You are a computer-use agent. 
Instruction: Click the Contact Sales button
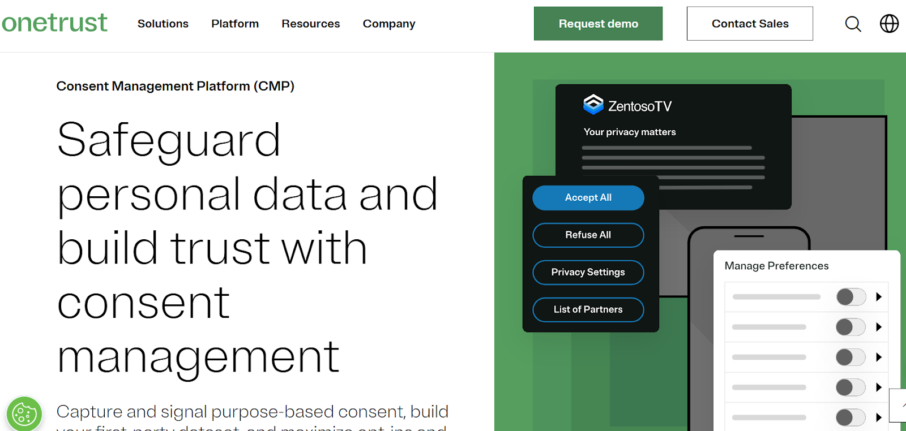click(x=750, y=24)
